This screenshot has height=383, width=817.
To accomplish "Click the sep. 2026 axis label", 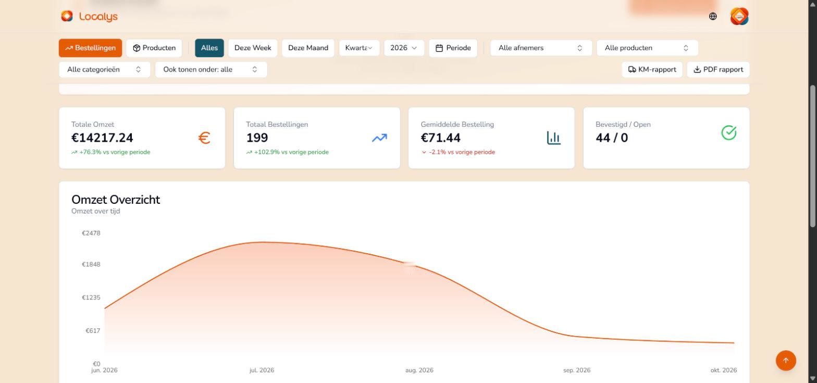I will point(577,370).
